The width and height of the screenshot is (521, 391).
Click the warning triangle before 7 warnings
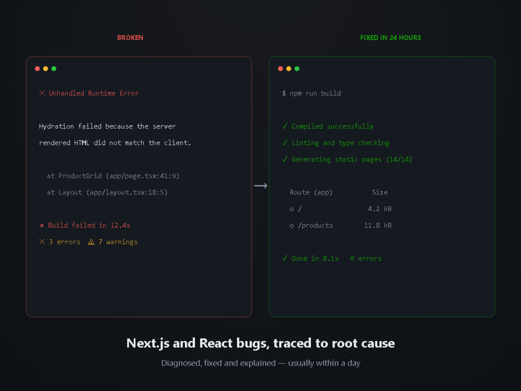[91, 242]
